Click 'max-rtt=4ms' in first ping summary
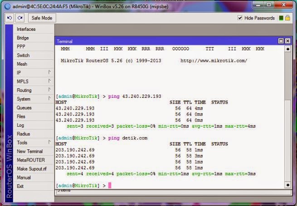This screenshot has width=297, height=206. 240,126
